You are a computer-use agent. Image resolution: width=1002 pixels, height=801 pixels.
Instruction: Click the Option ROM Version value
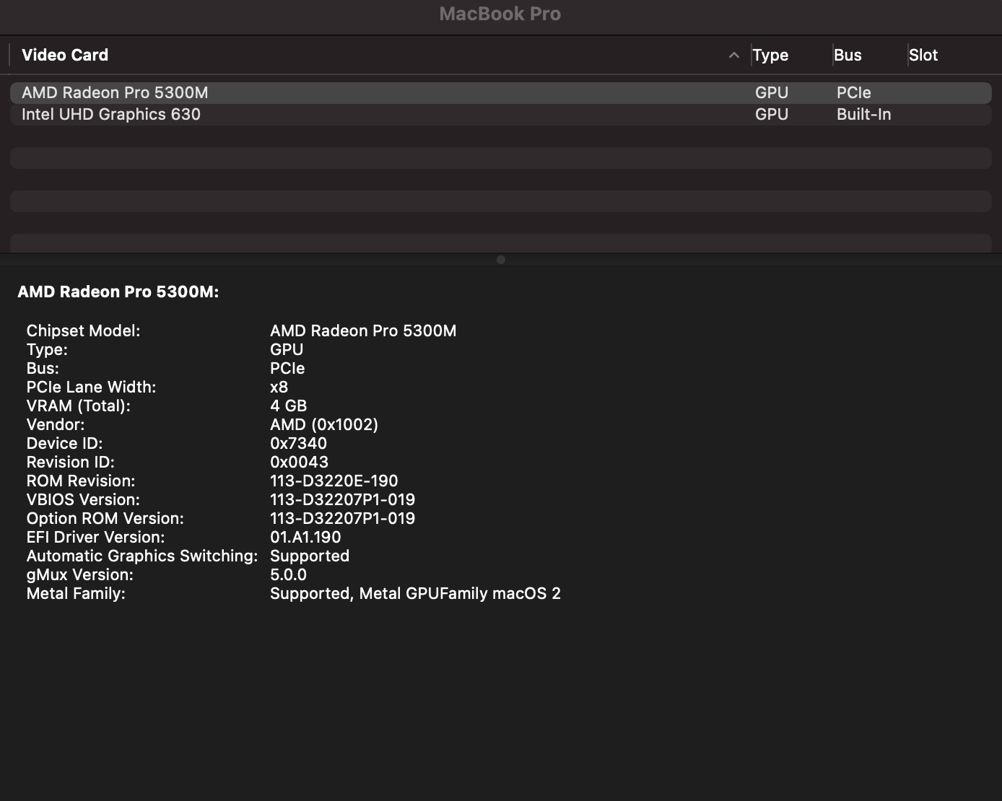point(343,518)
